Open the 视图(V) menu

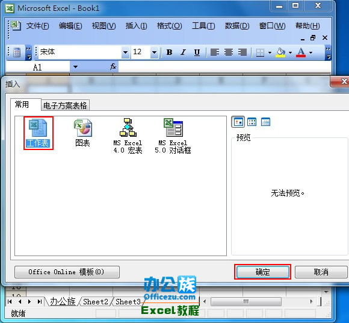(x=103, y=26)
